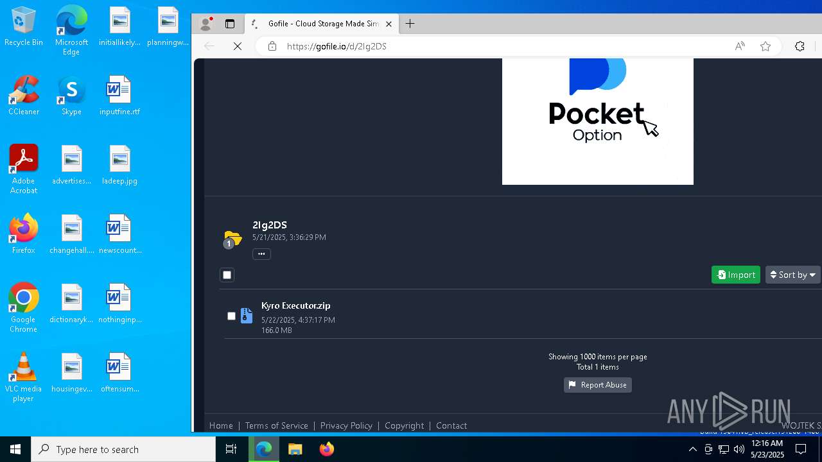
Task: Select the newscount document on desktop
Action: coord(119,235)
